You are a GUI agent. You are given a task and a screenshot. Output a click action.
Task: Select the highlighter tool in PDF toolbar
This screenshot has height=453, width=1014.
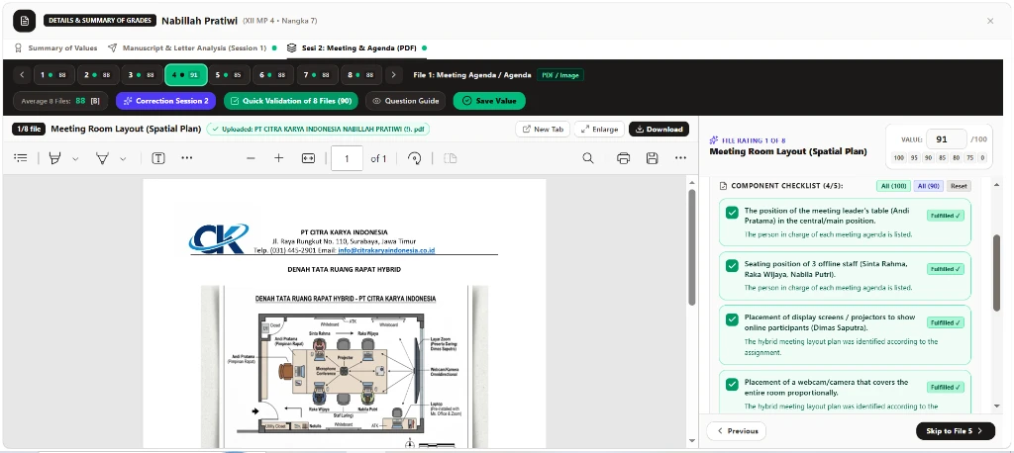(x=55, y=158)
